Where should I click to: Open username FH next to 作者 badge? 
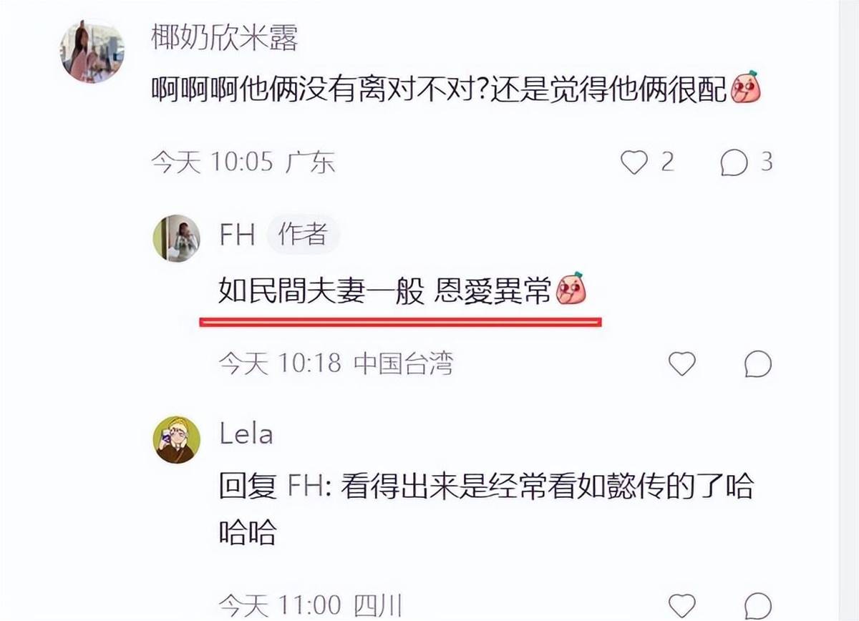pos(238,235)
